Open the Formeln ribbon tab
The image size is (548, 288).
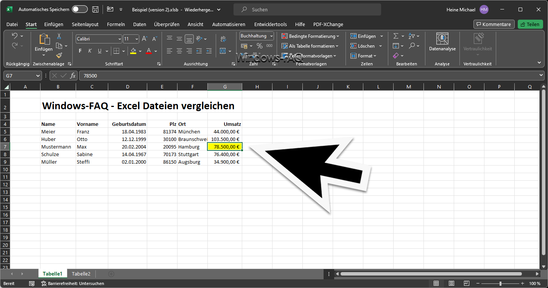[x=116, y=24]
